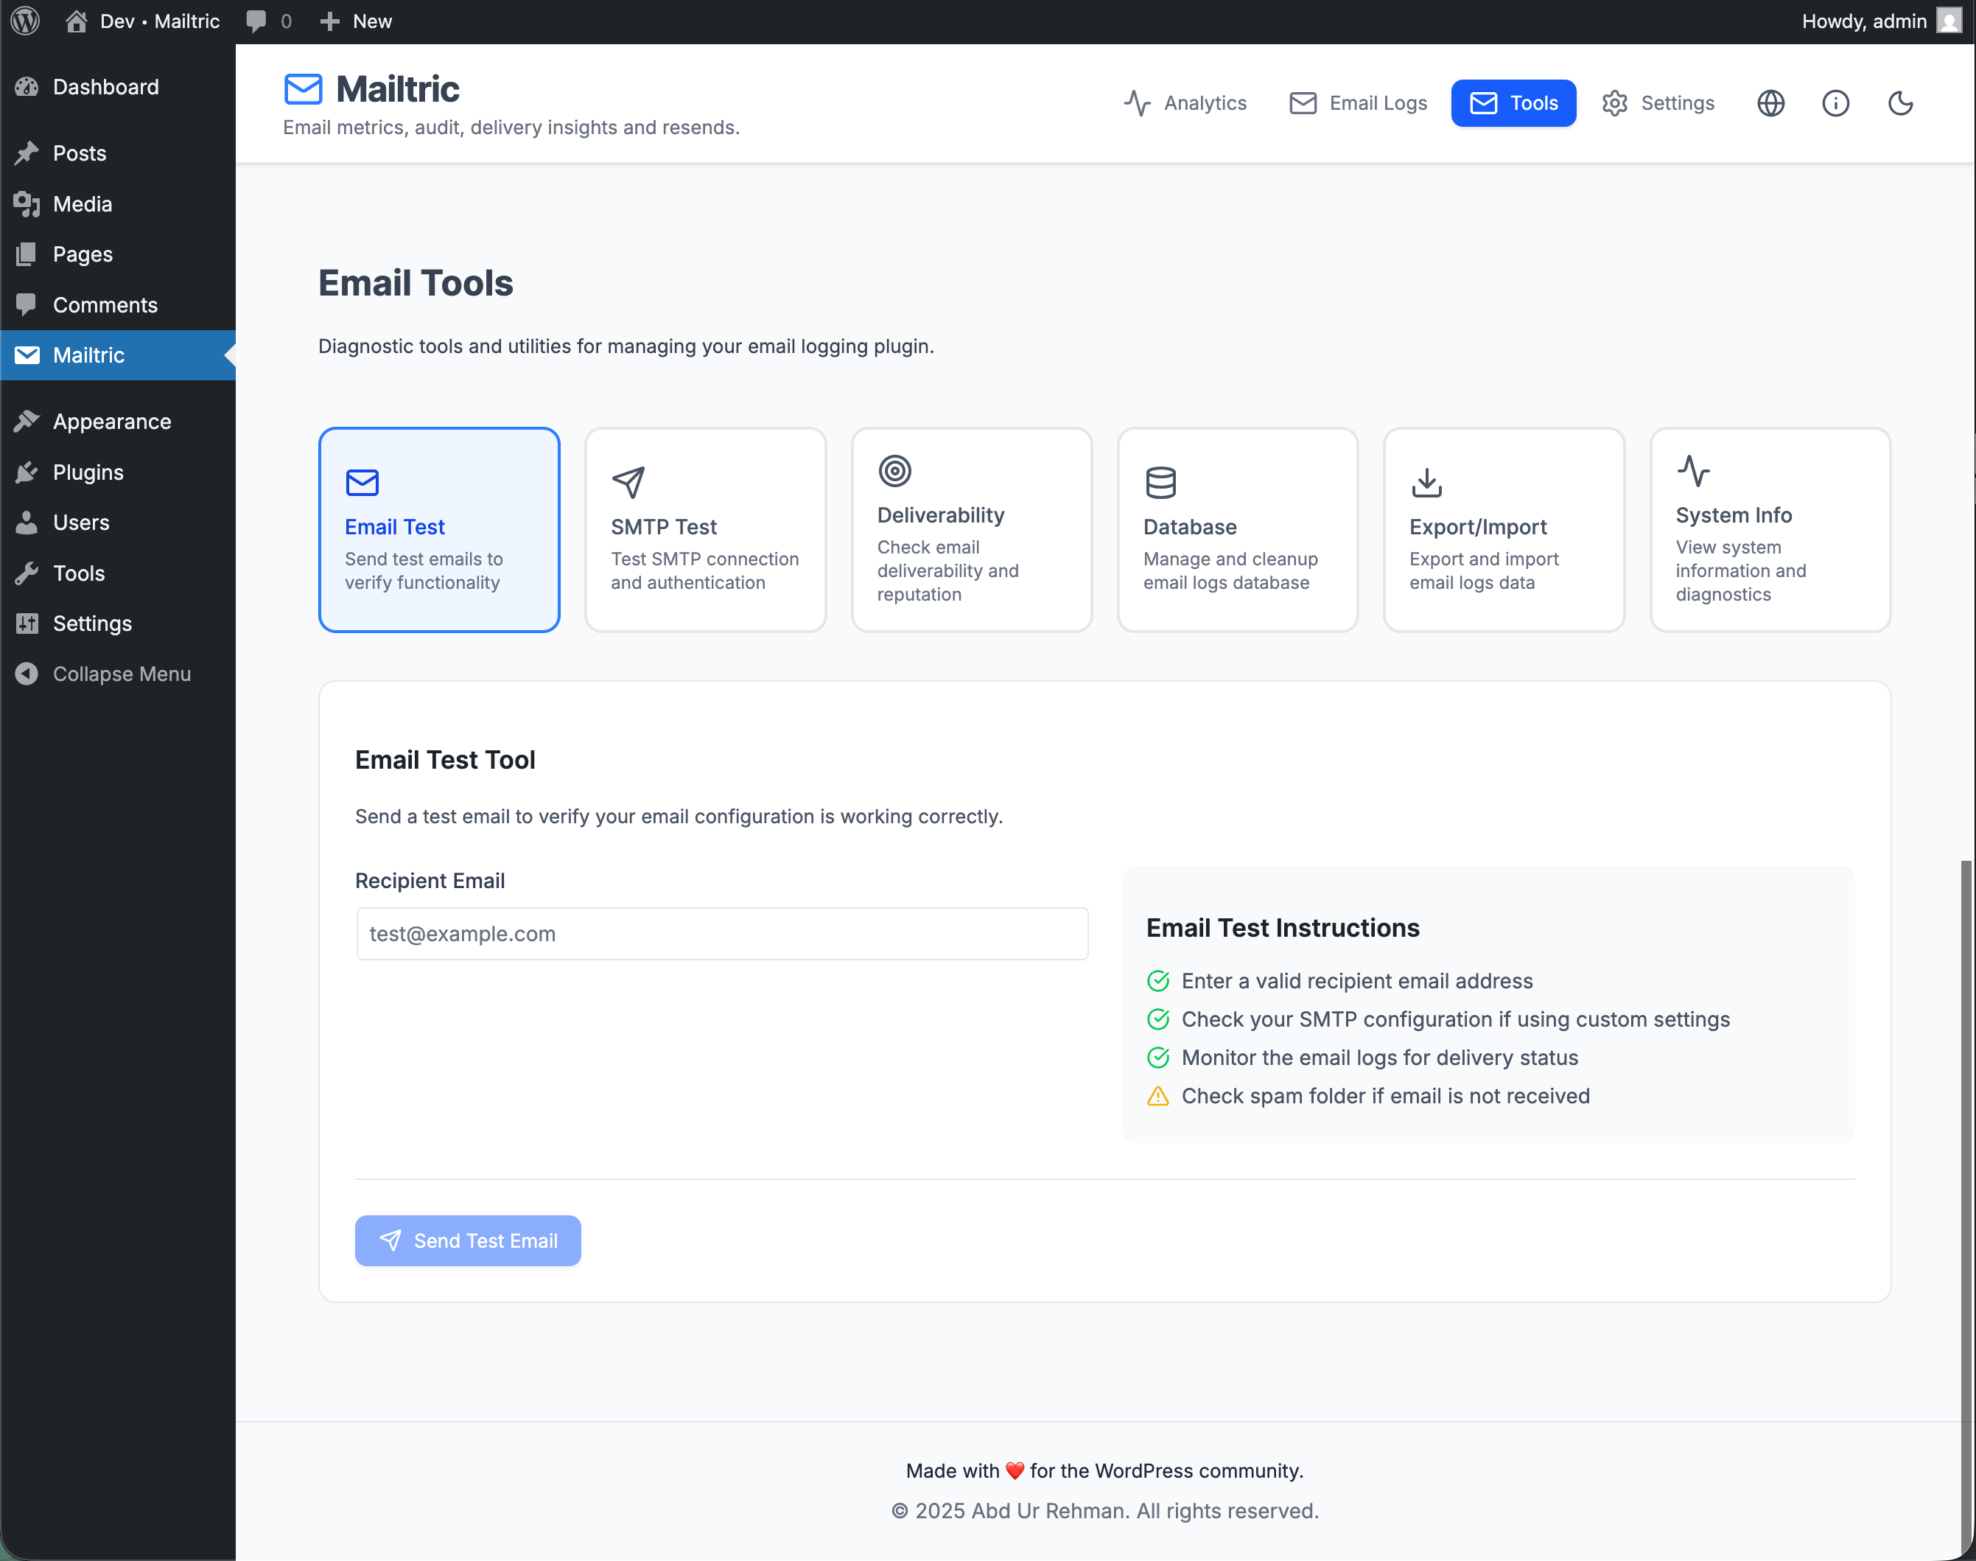The image size is (1976, 1561).
Task: Click the WordPress logo in admin bar
Action: [24, 20]
